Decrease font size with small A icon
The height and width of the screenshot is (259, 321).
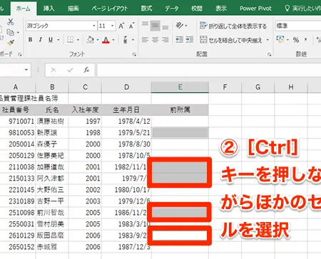click(x=131, y=26)
